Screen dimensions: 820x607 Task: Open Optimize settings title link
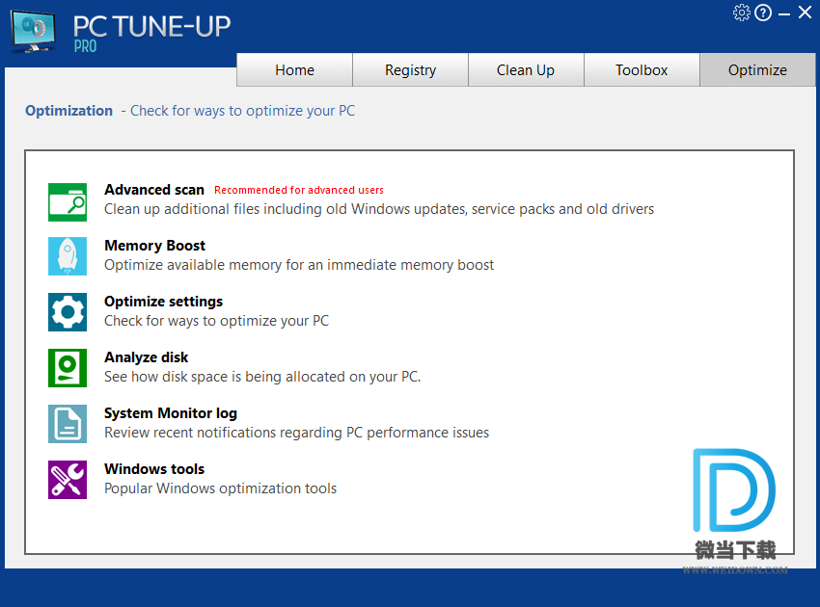[163, 302]
